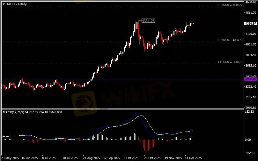Click the 23 May 2025 date label

pos(10,158)
